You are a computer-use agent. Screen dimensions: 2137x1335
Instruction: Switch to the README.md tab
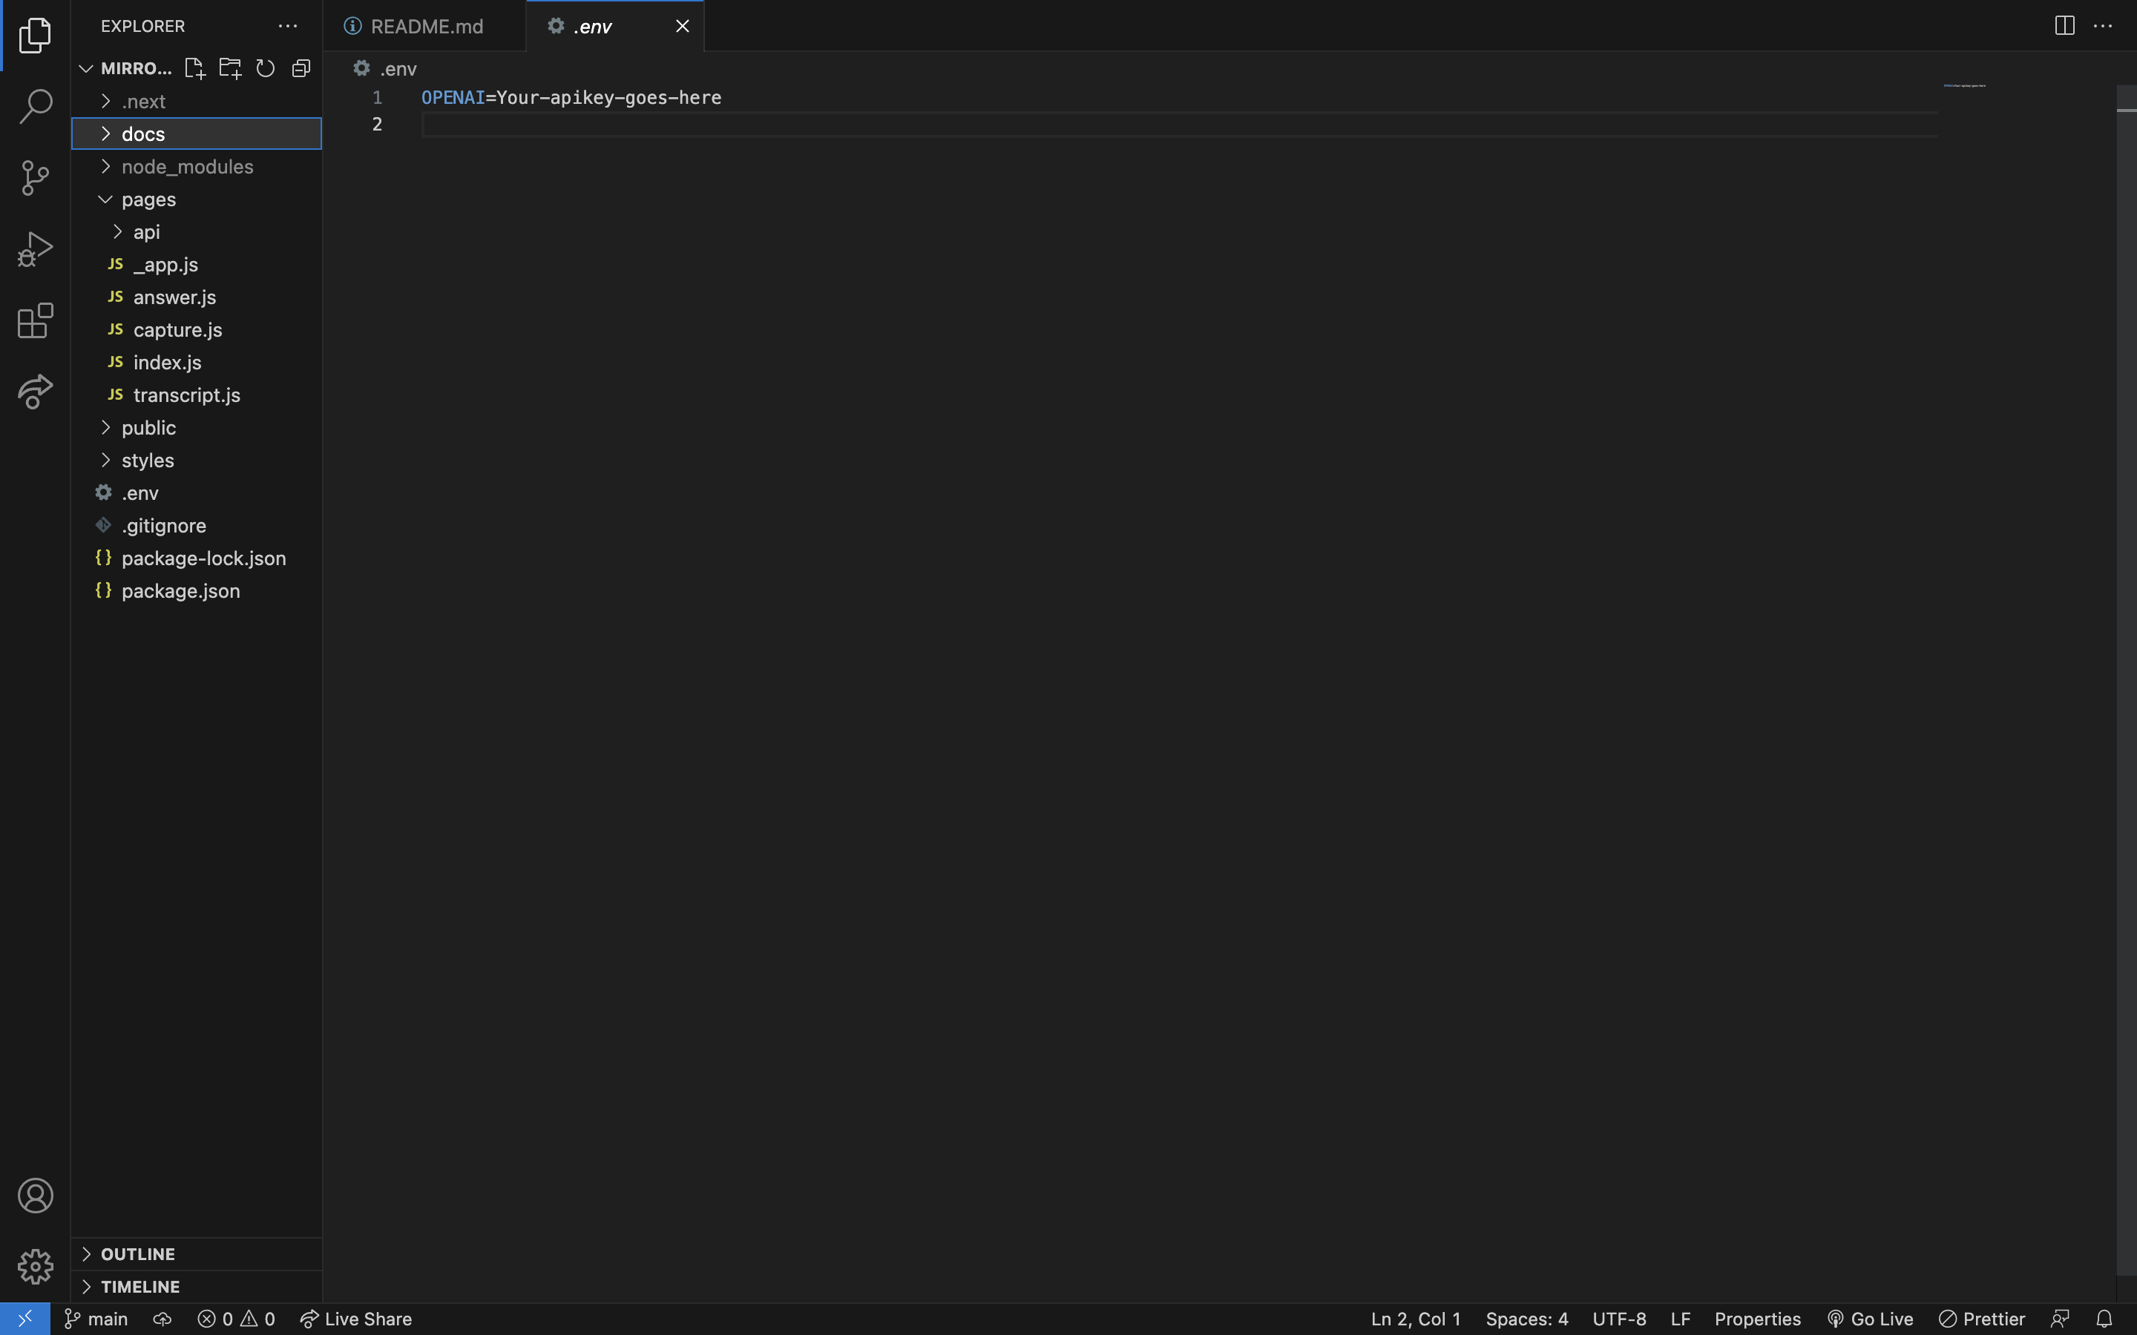(427, 26)
